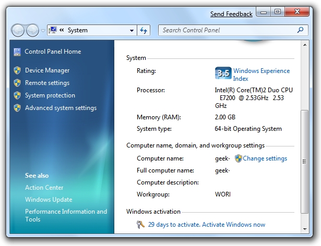Click Change settings for computer name
This screenshot has width=321, height=246.
pyautogui.click(x=265, y=158)
